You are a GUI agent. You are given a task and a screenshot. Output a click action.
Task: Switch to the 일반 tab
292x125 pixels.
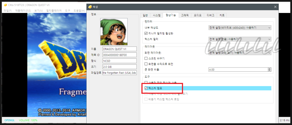[x=145, y=15]
